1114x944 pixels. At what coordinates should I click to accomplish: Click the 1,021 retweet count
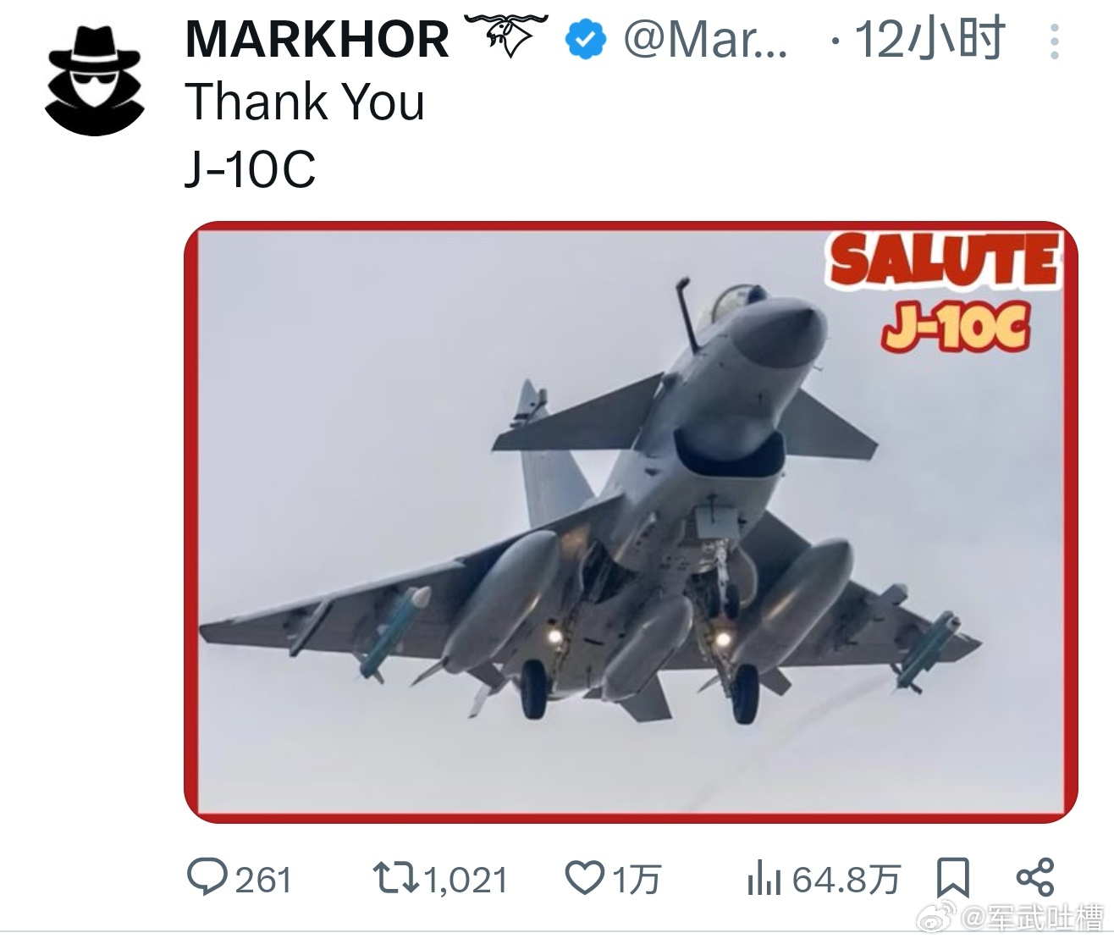coord(466,881)
